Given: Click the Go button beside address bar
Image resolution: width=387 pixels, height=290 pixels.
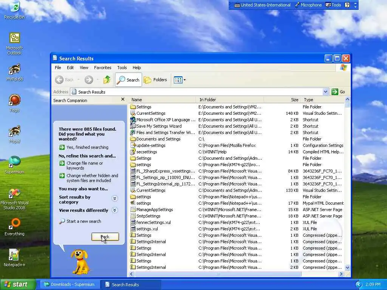Looking at the screenshot, I should [x=338, y=92].
